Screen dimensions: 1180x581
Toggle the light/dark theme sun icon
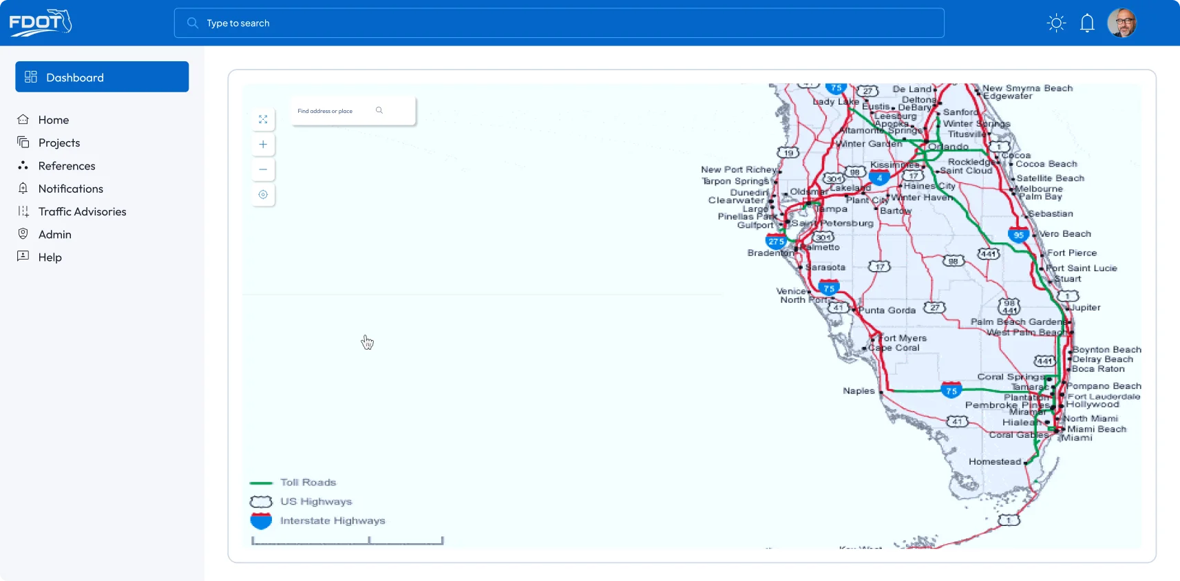click(1056, 23)
